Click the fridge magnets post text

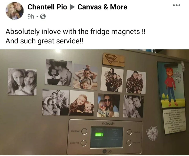(75, 36)
